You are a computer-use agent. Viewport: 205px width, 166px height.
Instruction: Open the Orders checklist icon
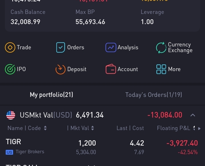[61, 47]
